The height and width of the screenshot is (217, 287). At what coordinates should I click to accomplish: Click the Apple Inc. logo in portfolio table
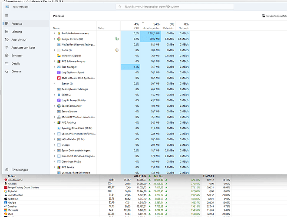click(x=6, y=199)
